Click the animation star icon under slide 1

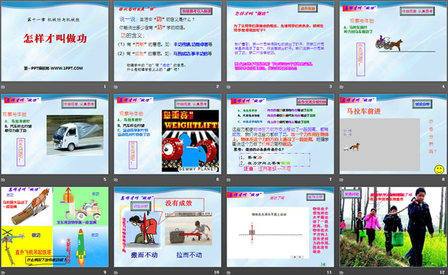(x=3, y=87)
